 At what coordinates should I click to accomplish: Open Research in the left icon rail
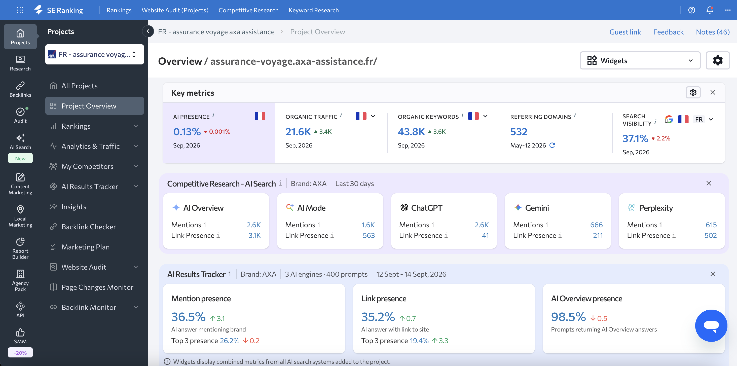(x=20, y=63)
